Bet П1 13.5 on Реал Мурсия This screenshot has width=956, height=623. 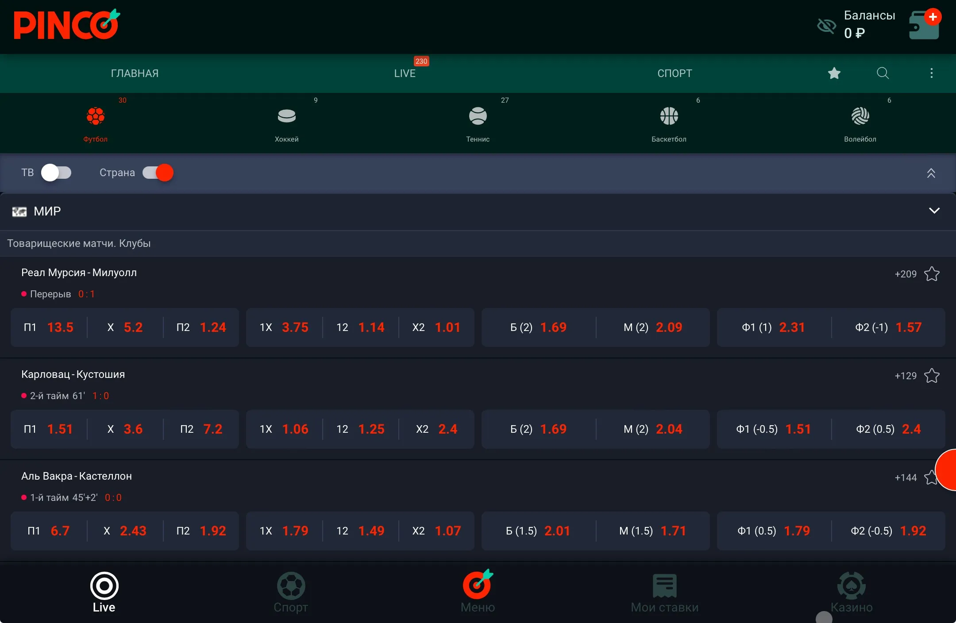(x=49, y=327)
